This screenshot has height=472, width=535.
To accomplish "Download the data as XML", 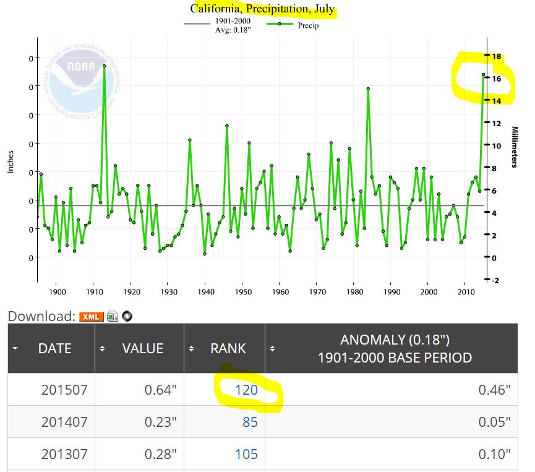I will (x=91, y=317).
